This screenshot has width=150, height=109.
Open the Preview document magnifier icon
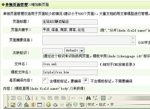point(28,98)
